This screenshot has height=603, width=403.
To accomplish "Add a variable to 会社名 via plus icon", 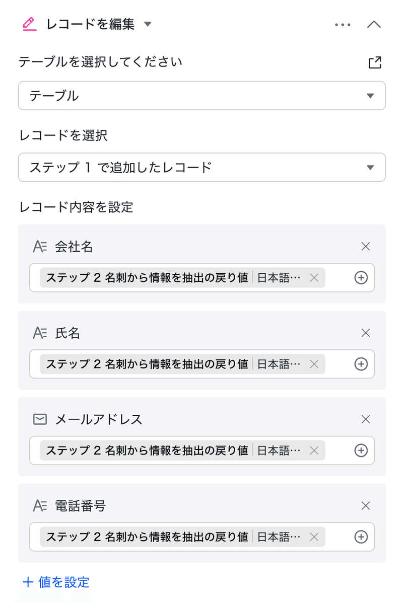I will [x=361, y=278].
